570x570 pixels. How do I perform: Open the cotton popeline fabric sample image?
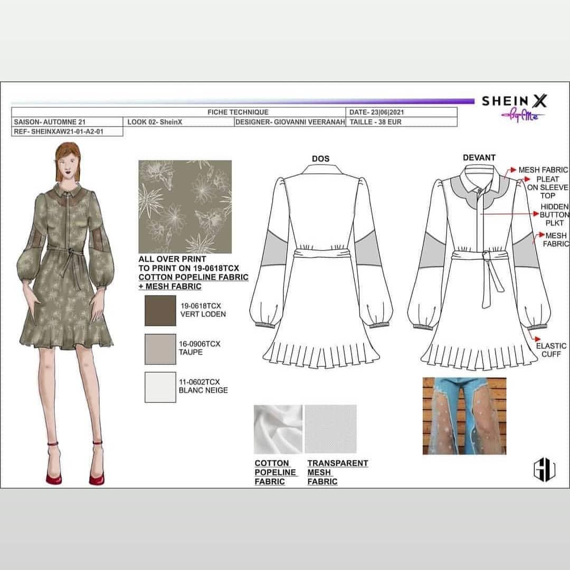[278, 429]
